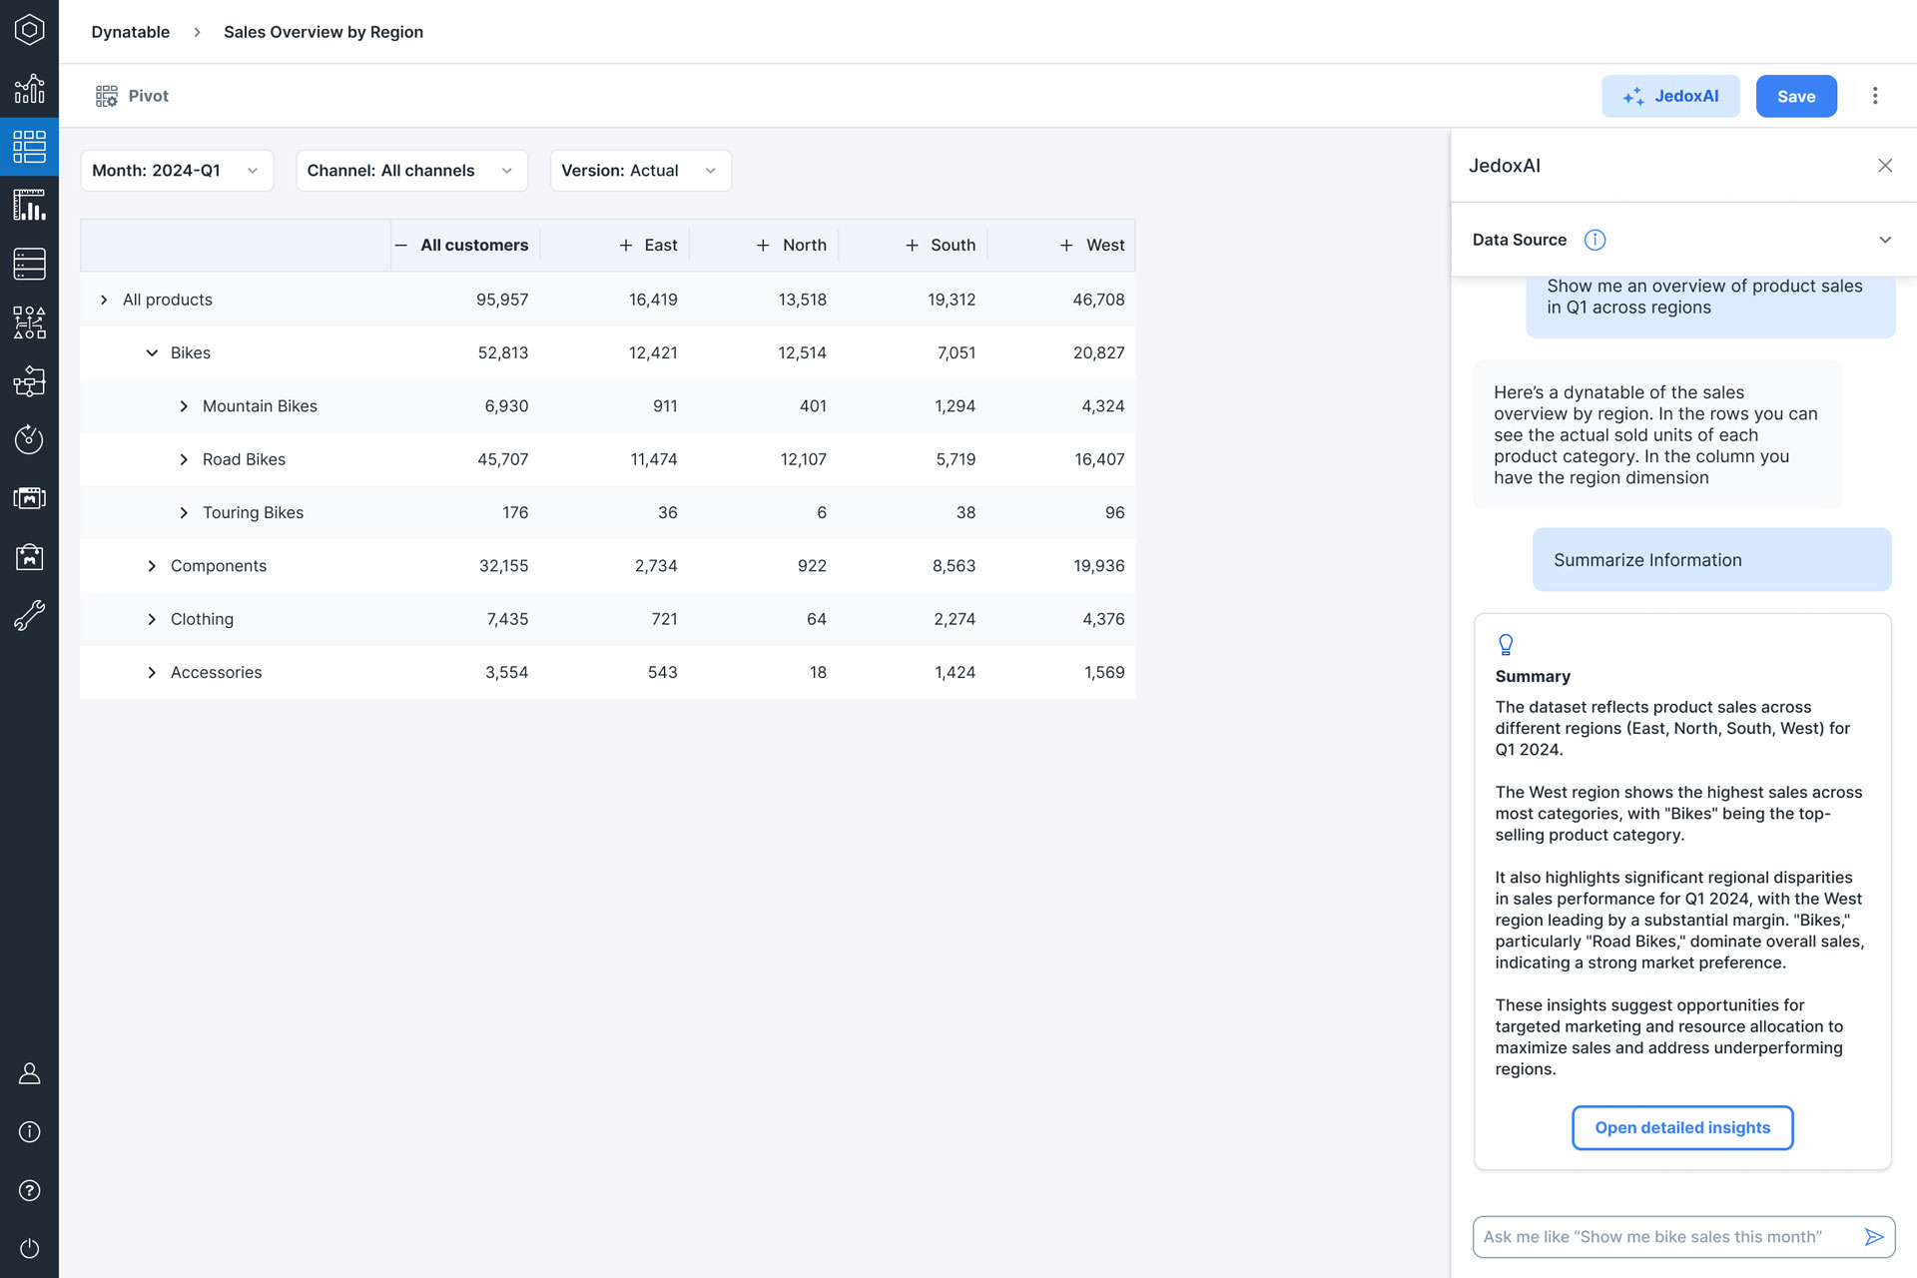Image resolution: width=1917 pixels, height=1278 pixels.
Task: Click the Data Source info icon
Action: [1595, 240]
